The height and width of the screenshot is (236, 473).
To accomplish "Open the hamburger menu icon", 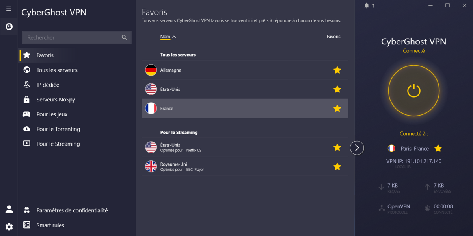I will coord(9,9).
